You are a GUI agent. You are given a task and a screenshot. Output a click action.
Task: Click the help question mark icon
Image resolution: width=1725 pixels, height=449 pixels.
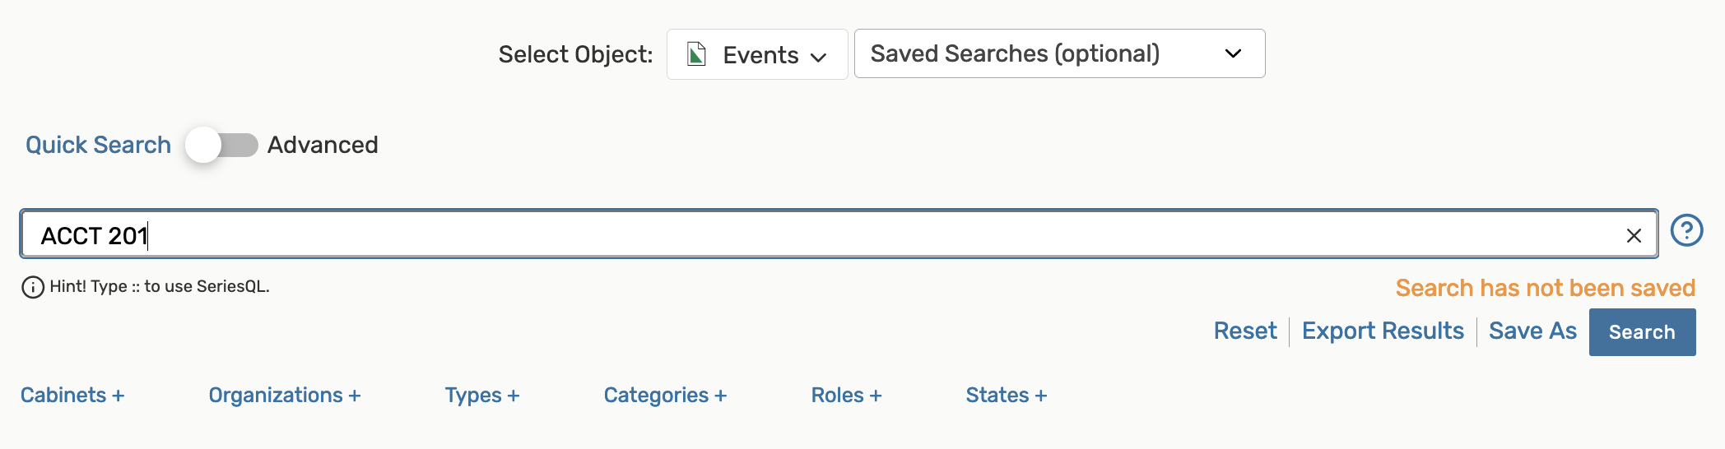1686,230
